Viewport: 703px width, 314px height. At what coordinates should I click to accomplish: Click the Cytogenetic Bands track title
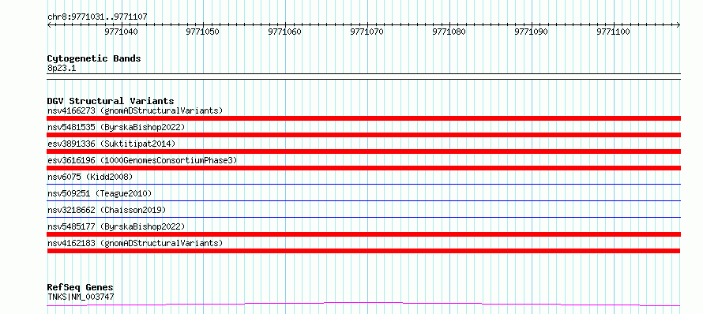coord(94,58)
